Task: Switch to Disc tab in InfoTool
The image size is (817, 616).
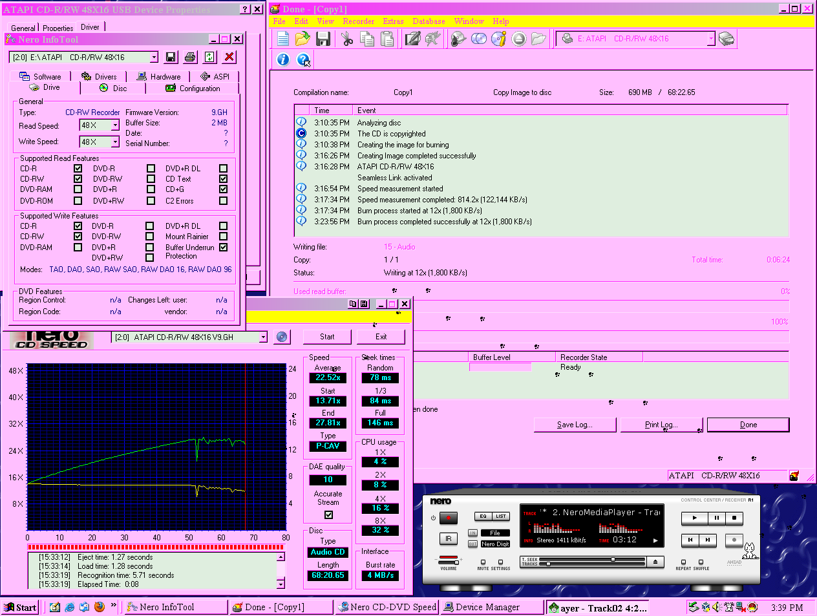Action: tap(113, 88)
